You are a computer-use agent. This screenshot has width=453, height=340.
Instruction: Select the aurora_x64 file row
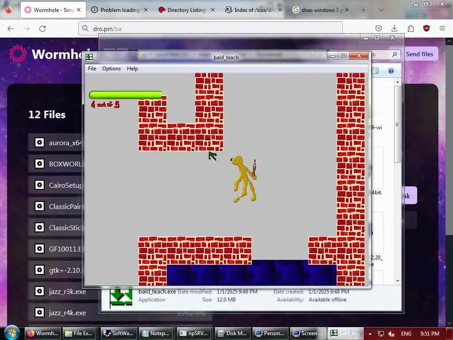pos(55,143)
